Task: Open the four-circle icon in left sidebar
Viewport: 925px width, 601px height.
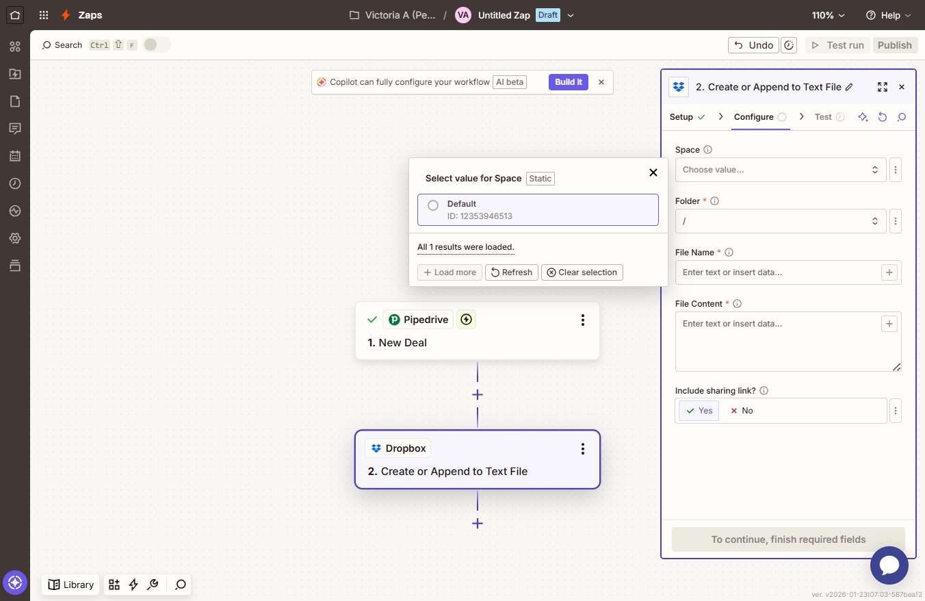Action: point(15,47)
